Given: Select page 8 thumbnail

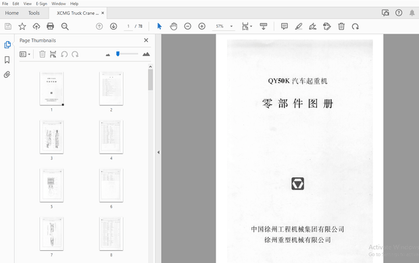Looking at the screenshot, I should coord(111,234).
